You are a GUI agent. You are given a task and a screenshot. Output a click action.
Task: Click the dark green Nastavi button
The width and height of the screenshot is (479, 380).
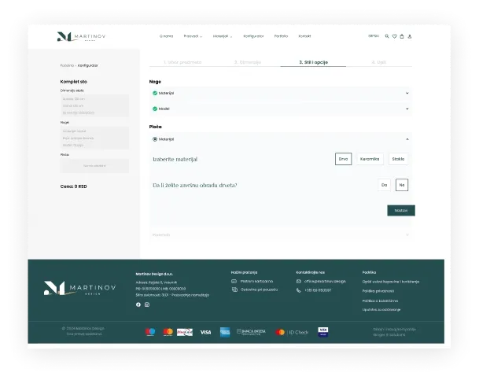[401, 211]
